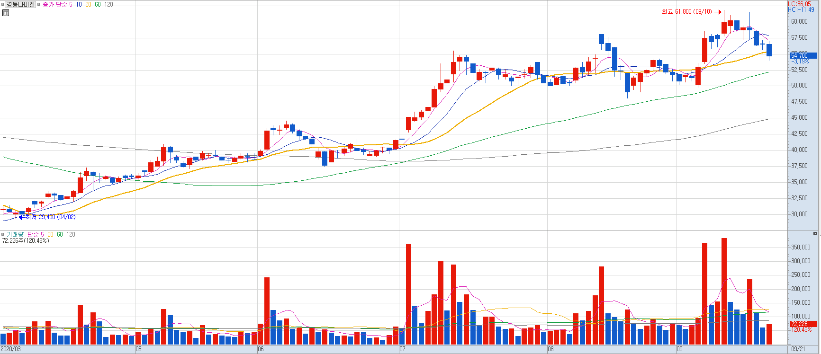This screenshot has width=821, height=354.
Task: Click the 60,000 price axis label
Action: coord(799,22)
